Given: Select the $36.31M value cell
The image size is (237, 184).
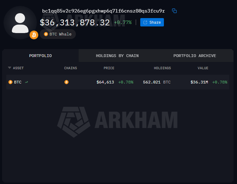Looking at the screenshot, I should coord(199,82).
